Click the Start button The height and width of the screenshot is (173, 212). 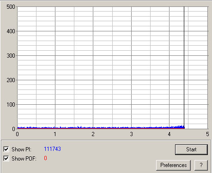[191, 149]
